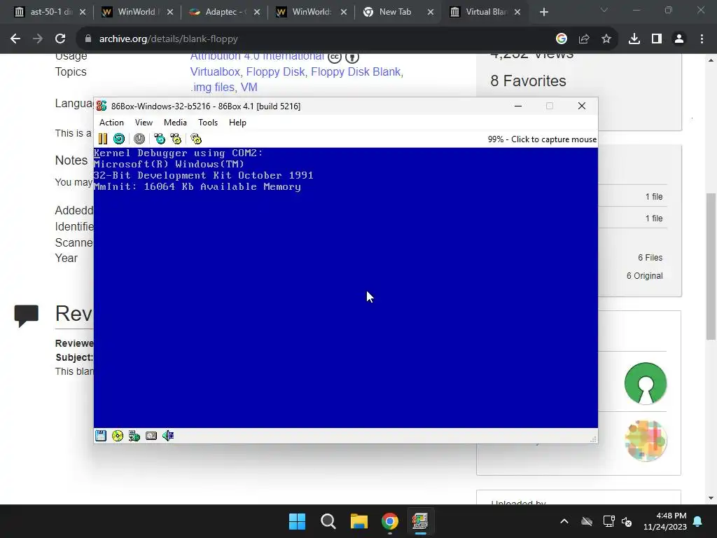
Task: Open notifications bell icon
Action: point(698,521)
